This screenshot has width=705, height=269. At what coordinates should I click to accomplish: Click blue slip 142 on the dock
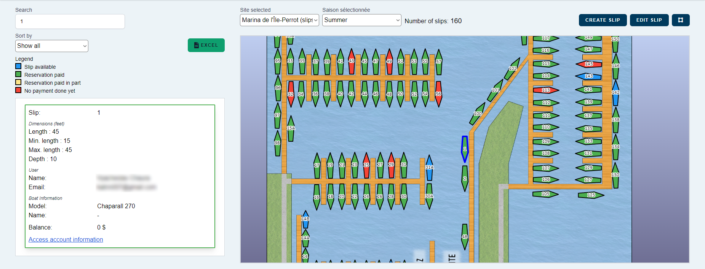(x=615, y=93)
